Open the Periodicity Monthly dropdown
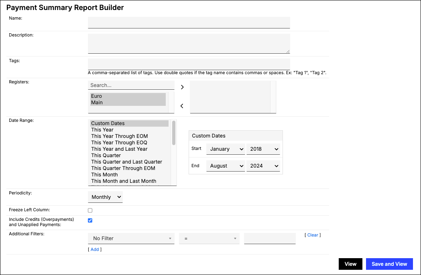The height and width of the screenshot is (275, 421). [105, 197]
